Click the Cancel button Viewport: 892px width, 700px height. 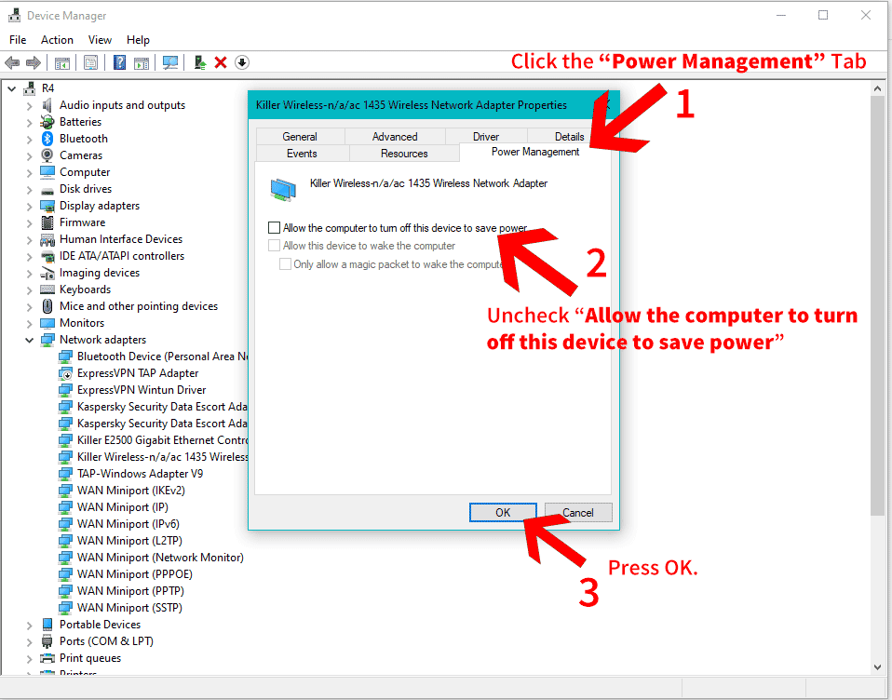pyautogui.click(x=578, y=512)
